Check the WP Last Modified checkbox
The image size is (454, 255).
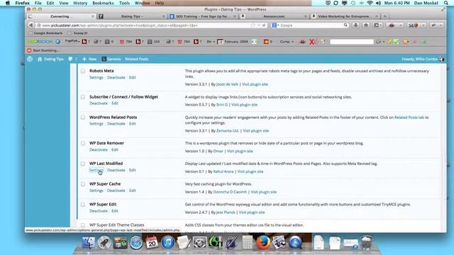click(83, 164)
